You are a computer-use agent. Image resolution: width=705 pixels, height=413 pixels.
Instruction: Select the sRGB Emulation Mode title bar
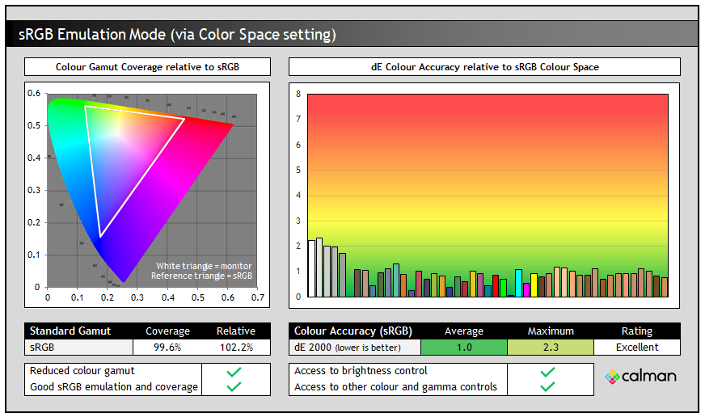(x=352, y=34)
